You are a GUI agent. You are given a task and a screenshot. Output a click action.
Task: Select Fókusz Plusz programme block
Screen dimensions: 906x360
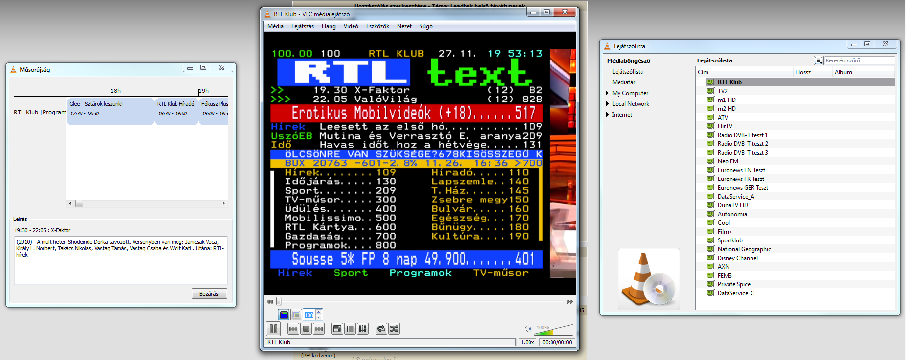coord(214,111)
